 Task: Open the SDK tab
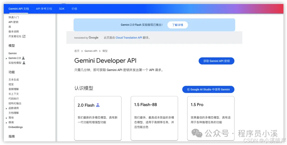(62, 9)
